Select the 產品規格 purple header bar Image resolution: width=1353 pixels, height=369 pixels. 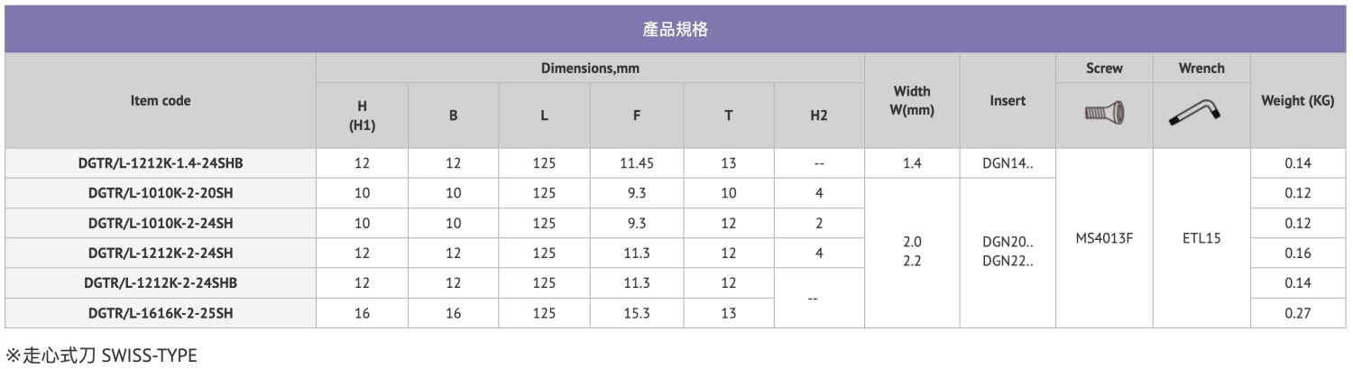(676, 29)
